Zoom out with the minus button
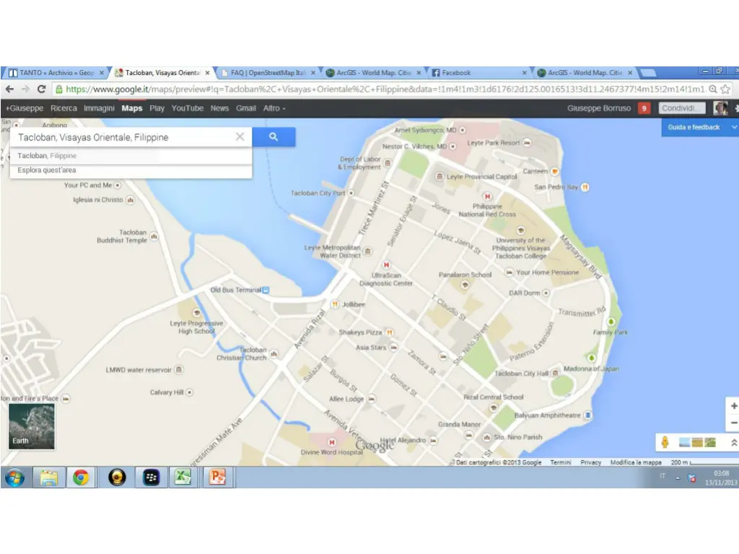The width and height of the screenshot is (739, 554). [x=733, y=423]
